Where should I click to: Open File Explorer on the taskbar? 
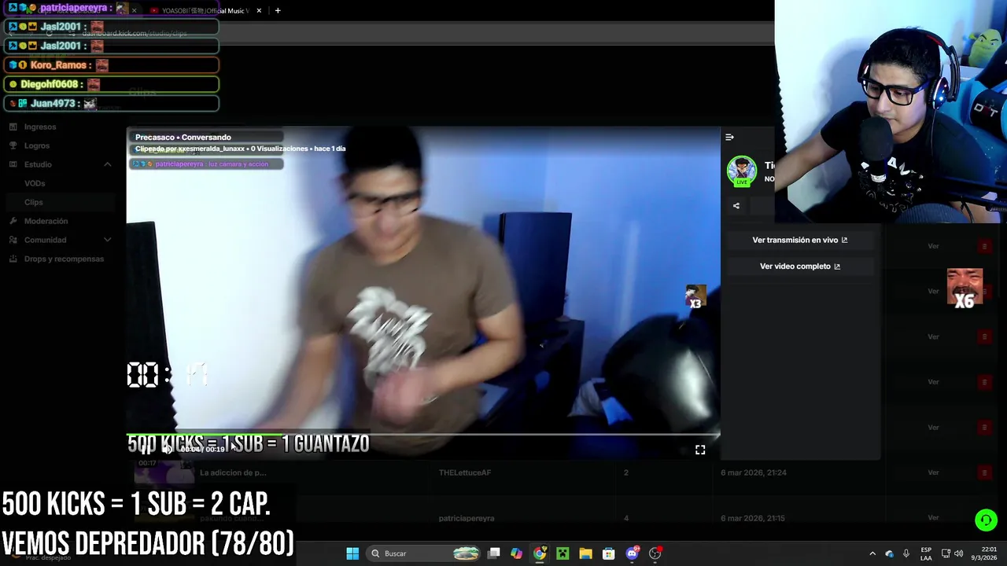585,553
